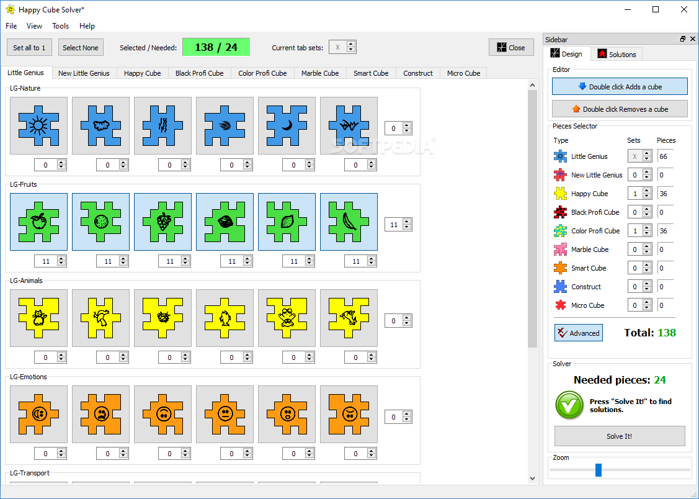Select the blue cloud puzzle piece

click(100, 126)
